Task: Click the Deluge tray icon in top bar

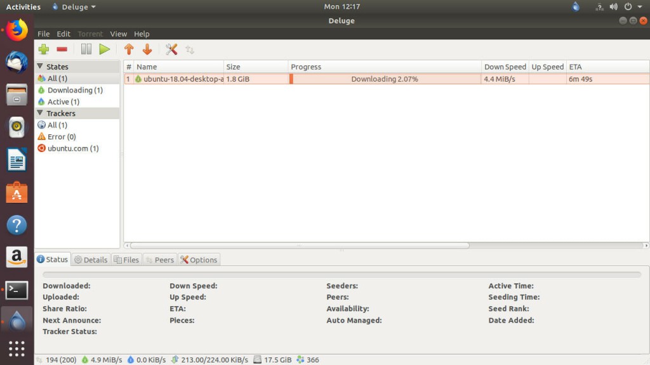Action: (576, 6)
